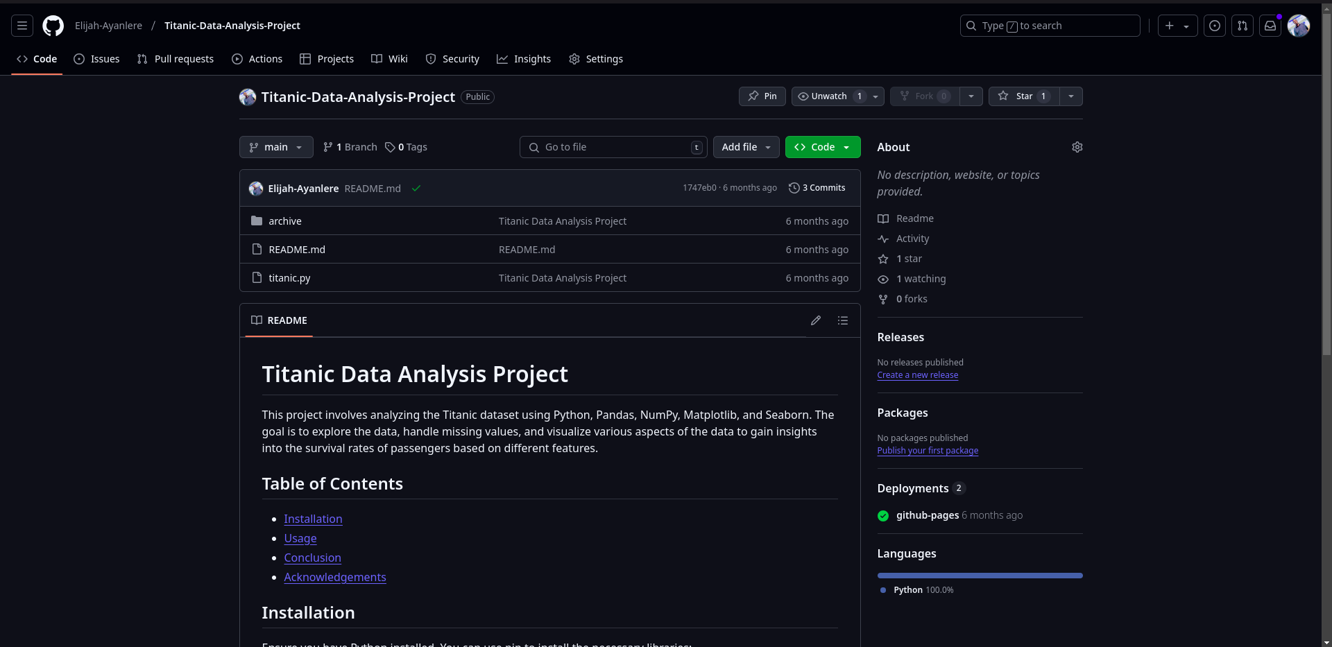Open the hamburger navigation menu
This screenshot has height=647, width=1332.
click(22, 26)
